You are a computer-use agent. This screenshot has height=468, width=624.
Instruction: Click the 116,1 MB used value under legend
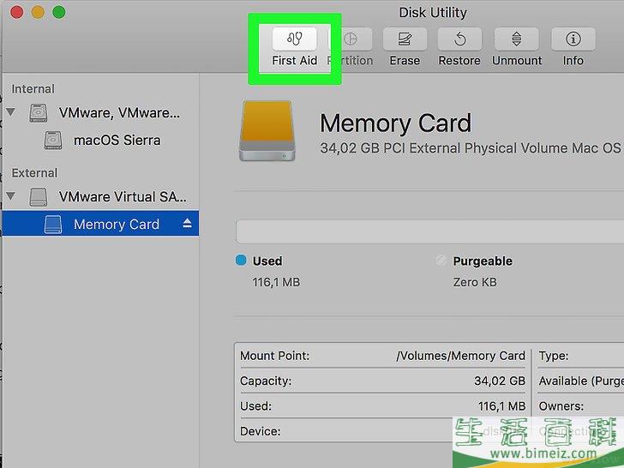(276, 282)
